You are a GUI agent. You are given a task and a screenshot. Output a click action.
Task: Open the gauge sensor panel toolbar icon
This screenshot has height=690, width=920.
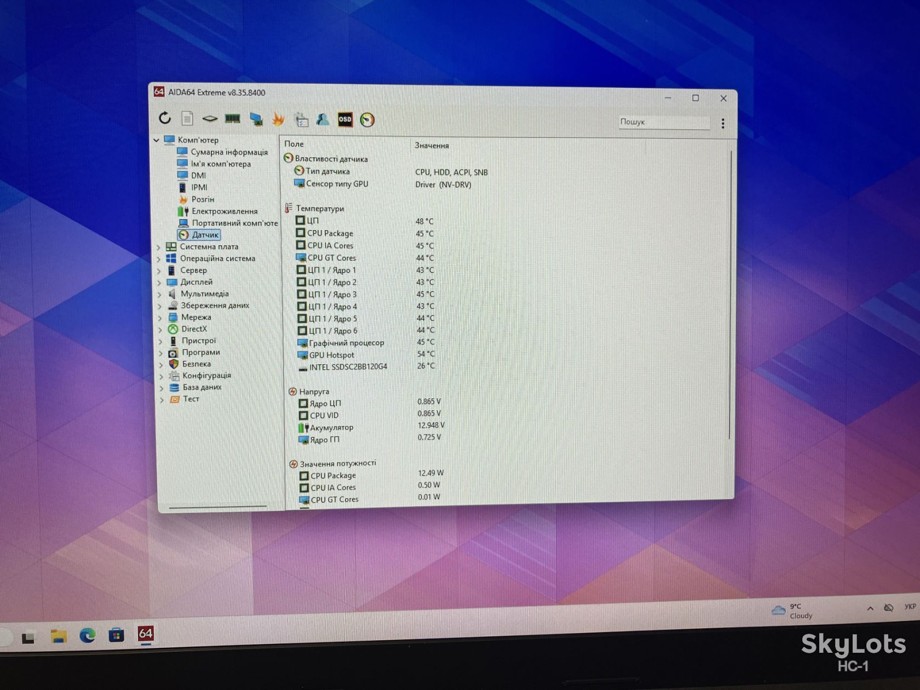pyautogui.click(x=367, y=120)
